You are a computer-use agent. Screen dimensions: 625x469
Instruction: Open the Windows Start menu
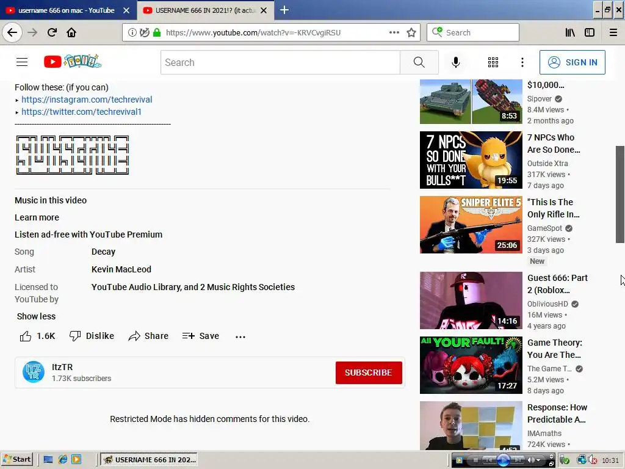pyautogui.click(x=16, y=459)
